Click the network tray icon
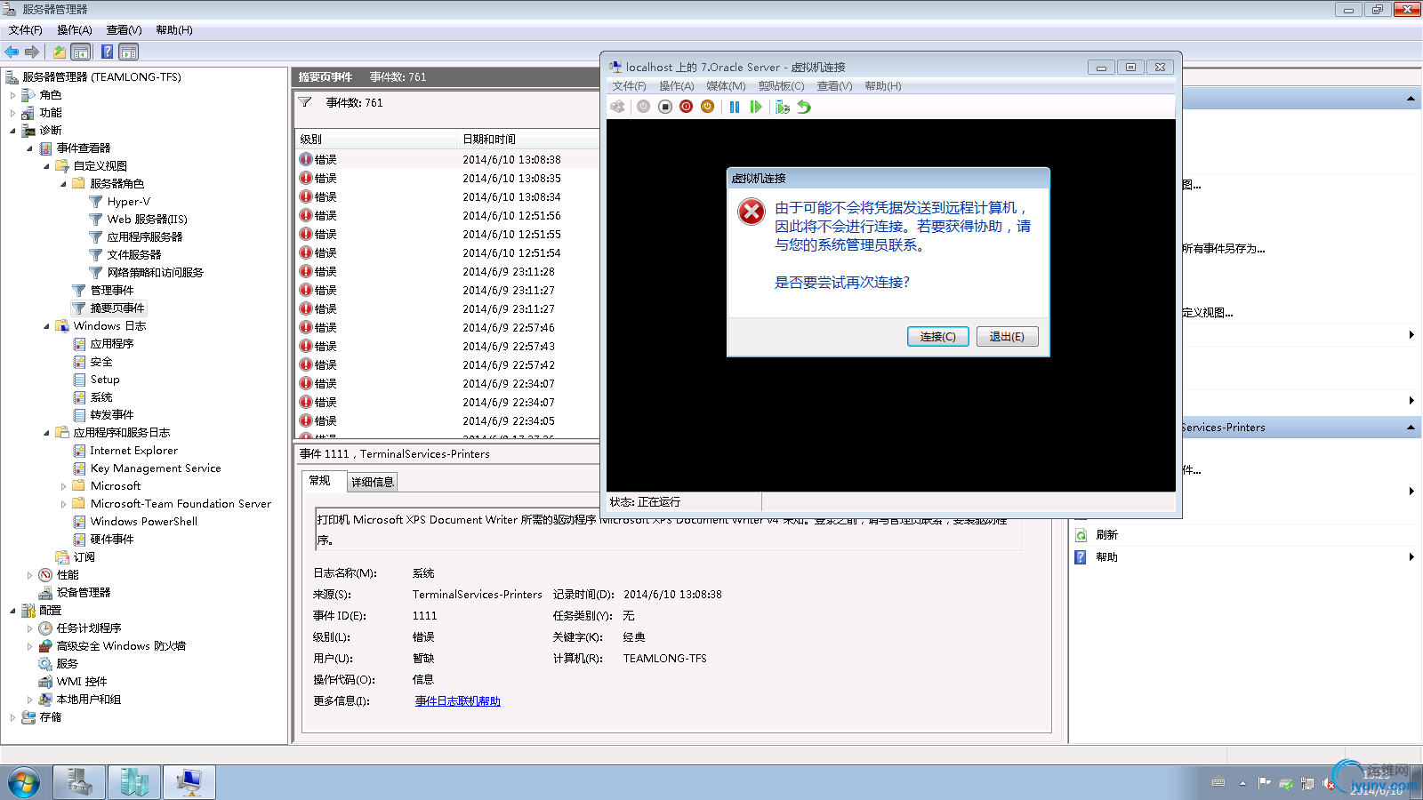 (x=1307, y=783)
